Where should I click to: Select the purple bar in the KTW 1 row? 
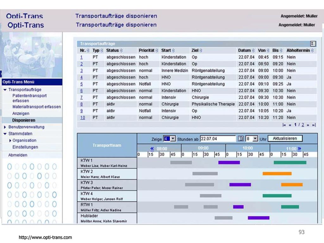[x=229, y=163]
